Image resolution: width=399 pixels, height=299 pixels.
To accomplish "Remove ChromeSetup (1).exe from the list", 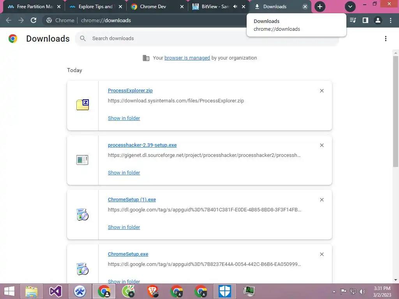I will pos(322,200).
